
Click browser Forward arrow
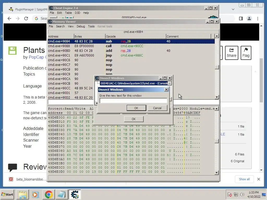click(18, 18)
